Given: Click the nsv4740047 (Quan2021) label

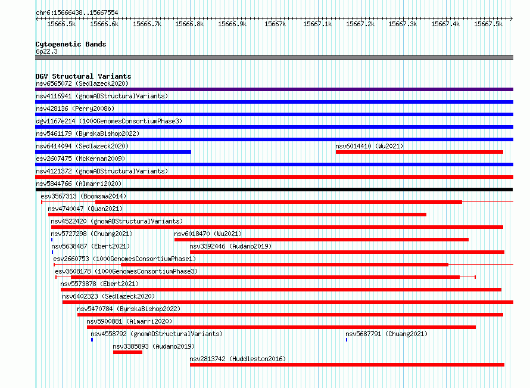Looking at the screenshot, I should click(85, 209).
